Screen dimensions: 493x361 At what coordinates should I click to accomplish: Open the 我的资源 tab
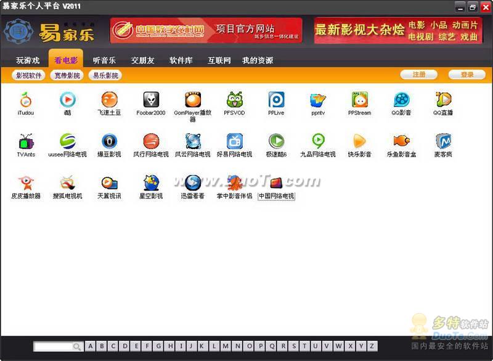click(258, 60)
